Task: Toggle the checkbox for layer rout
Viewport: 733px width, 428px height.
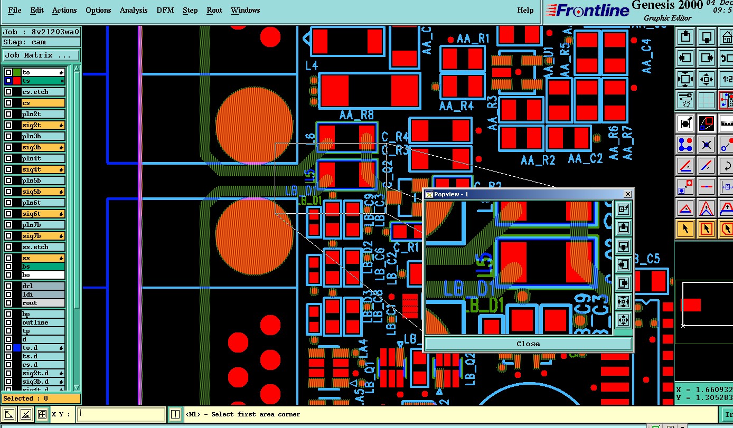Action: (x=8, y=303)
